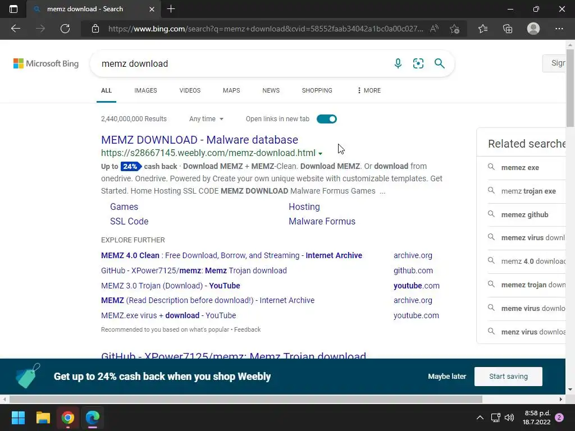575x431 pixels.
Task: Open a new tab with the plus button
Action: coord(171,9)
